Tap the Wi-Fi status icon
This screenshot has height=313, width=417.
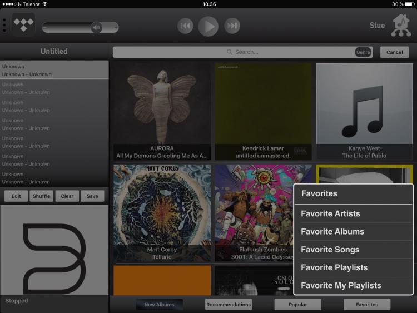pos(45,4)
